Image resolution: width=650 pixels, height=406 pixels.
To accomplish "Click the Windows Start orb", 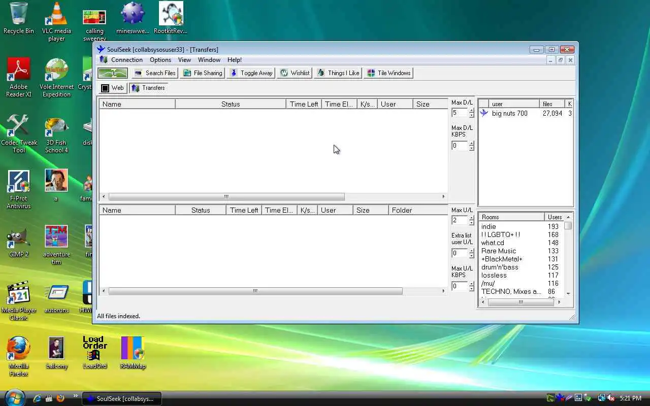I will 14,397.
